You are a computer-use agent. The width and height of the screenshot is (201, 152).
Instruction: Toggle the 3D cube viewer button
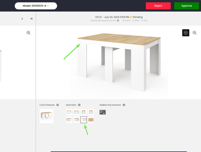pos(186,33)
